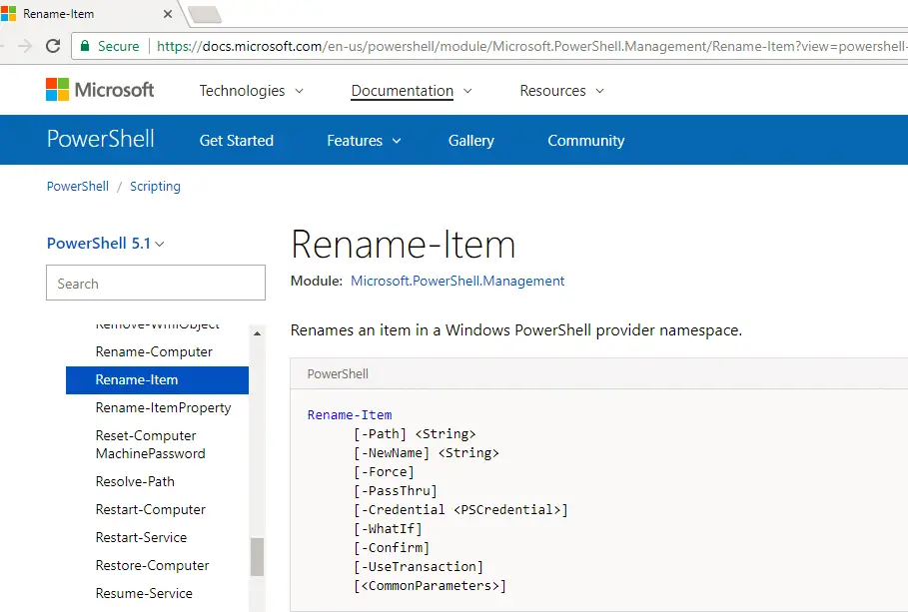The height and width of the screenshot is (612, 908).
Task: Click the sidebar scroll up arrow
Action: (257, 333)
